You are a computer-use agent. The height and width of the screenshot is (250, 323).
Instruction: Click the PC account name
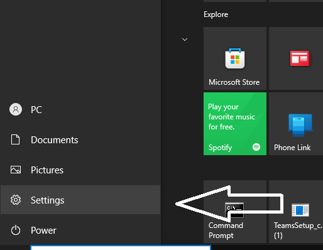(x=36, y=110)
